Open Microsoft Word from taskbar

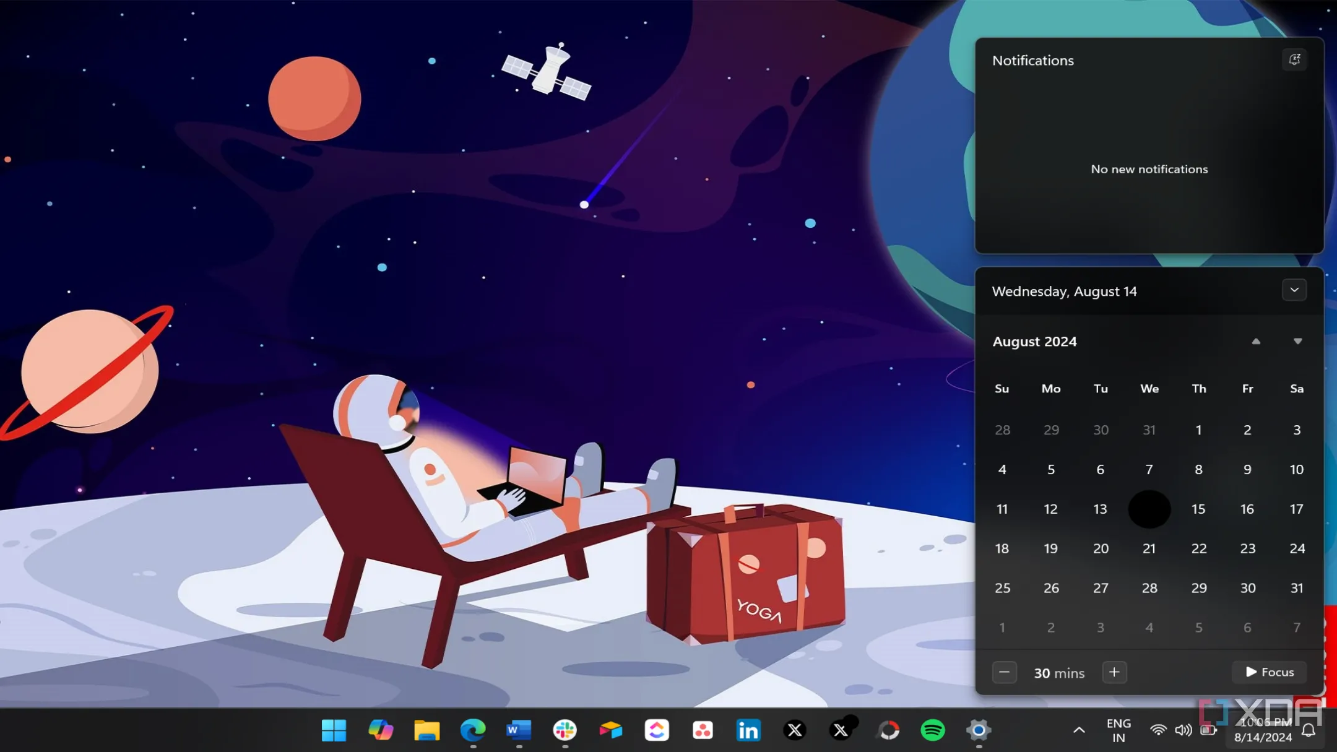click(519, 730)
